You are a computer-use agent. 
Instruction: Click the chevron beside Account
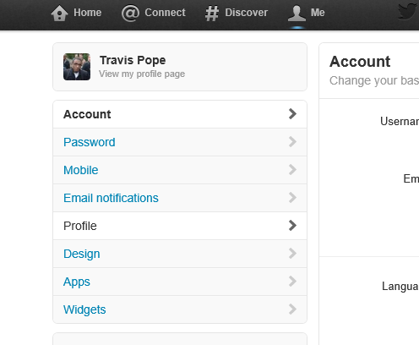click(x=292, y=114)
